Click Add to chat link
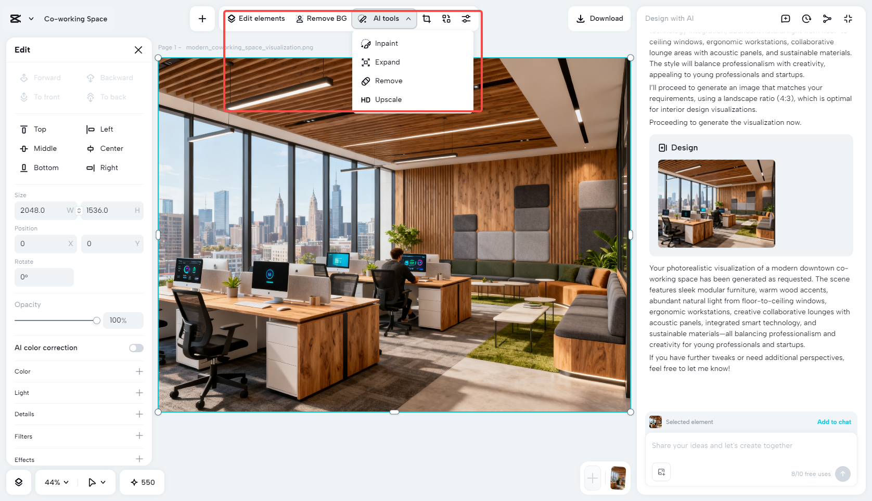Image resolution: width=872 pixels, height=501 pixels. coord(834,422)
